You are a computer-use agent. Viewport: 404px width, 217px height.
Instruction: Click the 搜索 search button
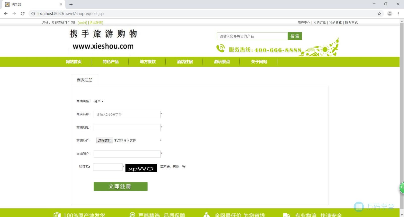click(x=295, y=36)
